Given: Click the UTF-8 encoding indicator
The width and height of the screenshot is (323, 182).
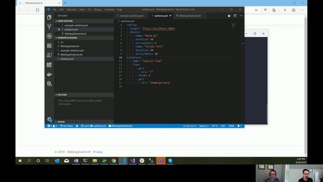Looking at the screenshot, I should pyautogui.click(x=214, y=126).
